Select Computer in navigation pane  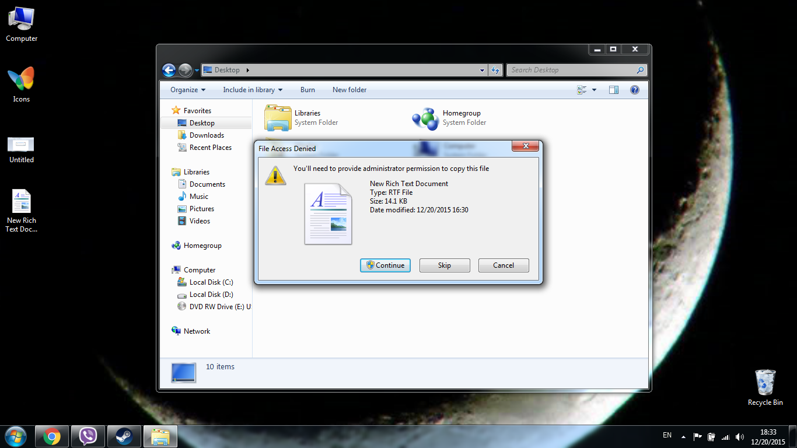[x=194, y=270]
